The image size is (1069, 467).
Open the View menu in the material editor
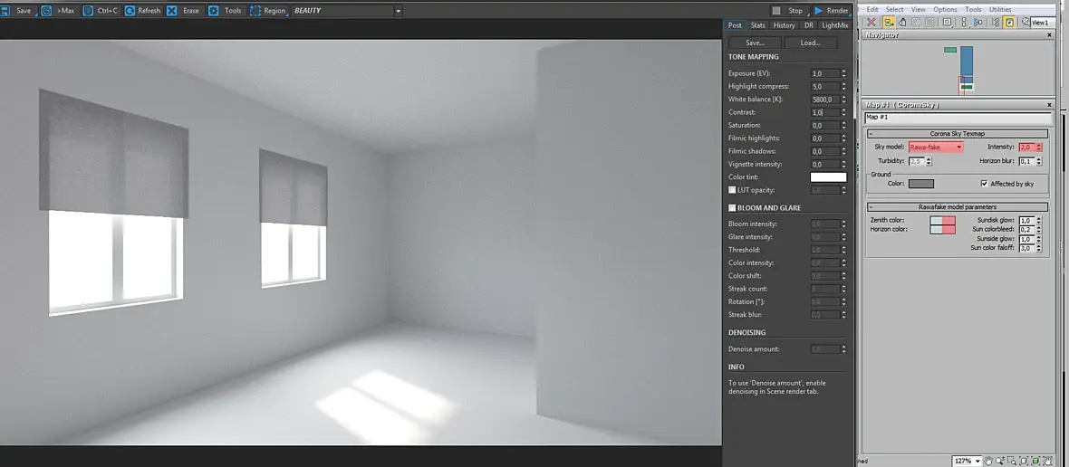tap(919, 10)
